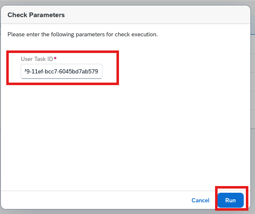
Task: Click the required asterisk beside User Task ID
Action: pos(55,58)
